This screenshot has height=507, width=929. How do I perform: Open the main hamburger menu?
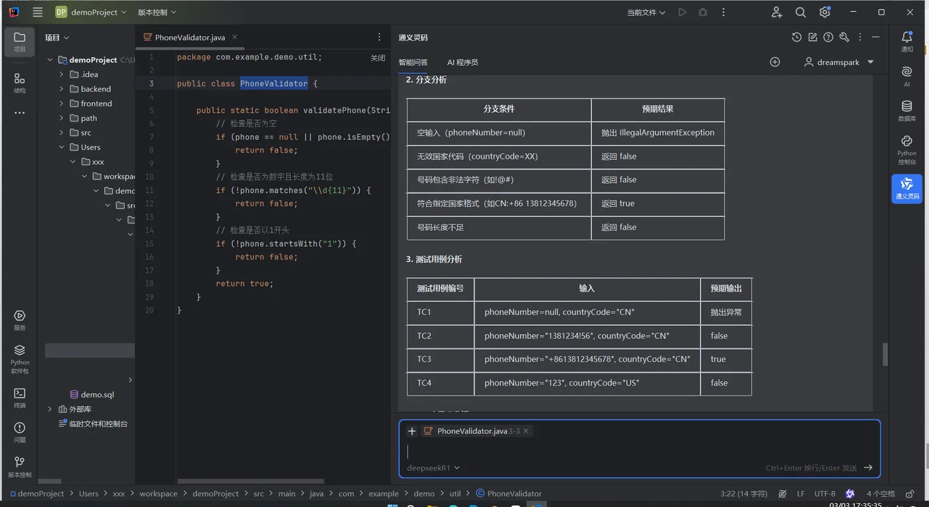(x=37, y=12)
